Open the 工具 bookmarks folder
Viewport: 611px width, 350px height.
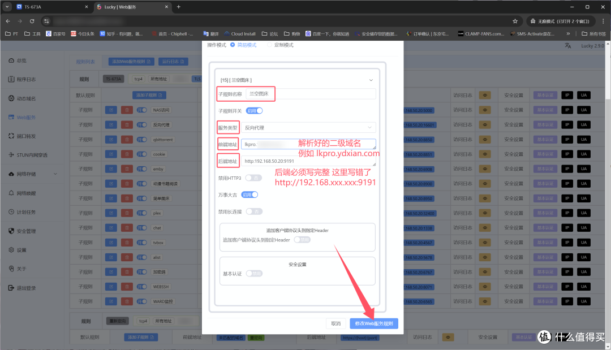pos(32,34)
